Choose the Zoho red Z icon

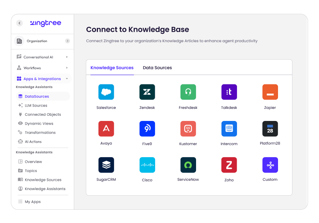pos(229,165)
